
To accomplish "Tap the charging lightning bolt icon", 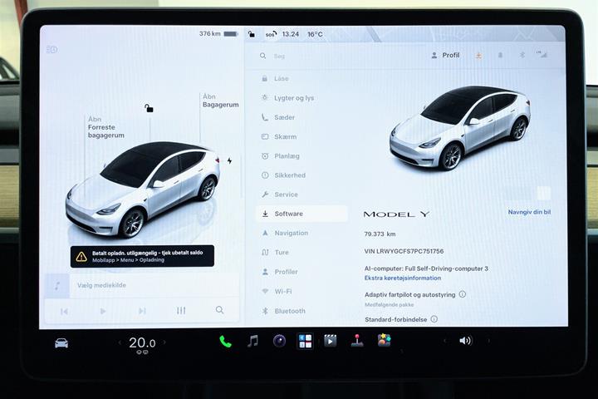I will 229,160.
